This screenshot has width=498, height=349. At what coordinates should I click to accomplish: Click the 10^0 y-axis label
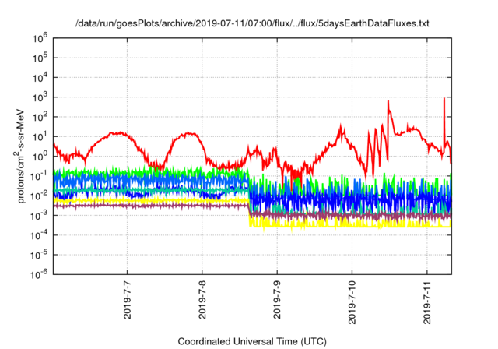(x=40, y=157)
